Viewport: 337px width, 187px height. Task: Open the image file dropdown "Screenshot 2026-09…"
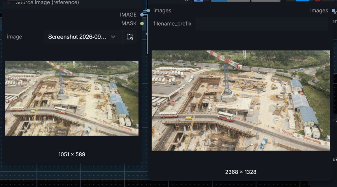click(83, 37)
